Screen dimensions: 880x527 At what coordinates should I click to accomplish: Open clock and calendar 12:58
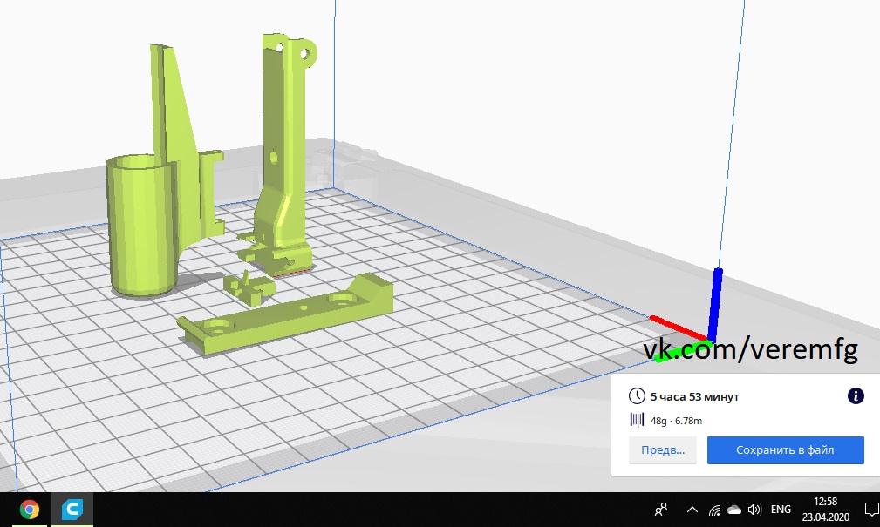(x=826, y=509)
